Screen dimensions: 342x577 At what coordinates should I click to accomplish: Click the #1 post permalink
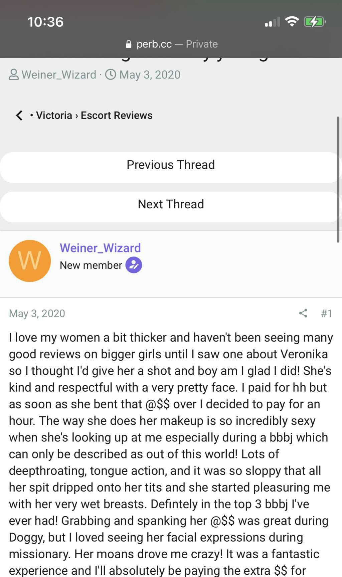pos(326,313)
